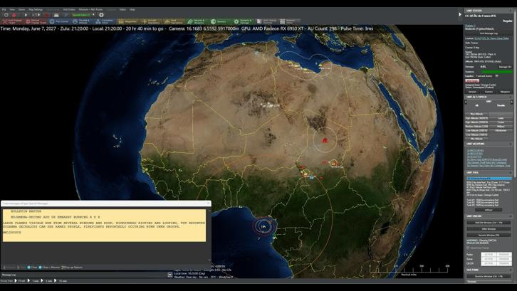Open the Unit Message Log button
The image size is (517, 291).
click(x=489, y=33)
